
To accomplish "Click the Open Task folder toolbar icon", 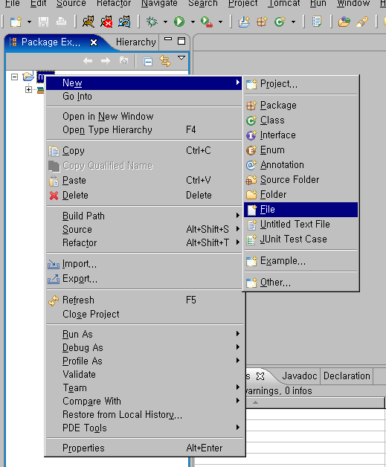I will [x=344, y=22].
